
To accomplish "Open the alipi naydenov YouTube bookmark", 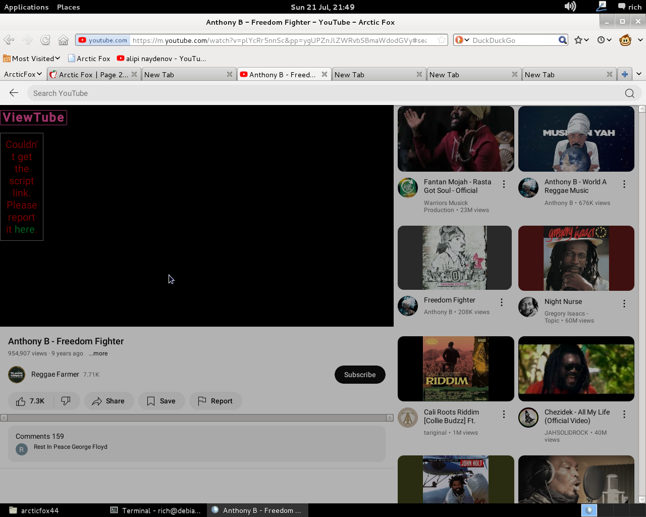I will tap(161, 59).
